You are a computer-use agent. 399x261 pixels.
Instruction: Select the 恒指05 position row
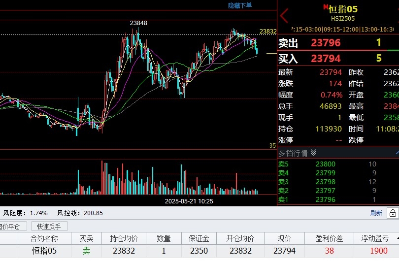(x=199, y=251)
